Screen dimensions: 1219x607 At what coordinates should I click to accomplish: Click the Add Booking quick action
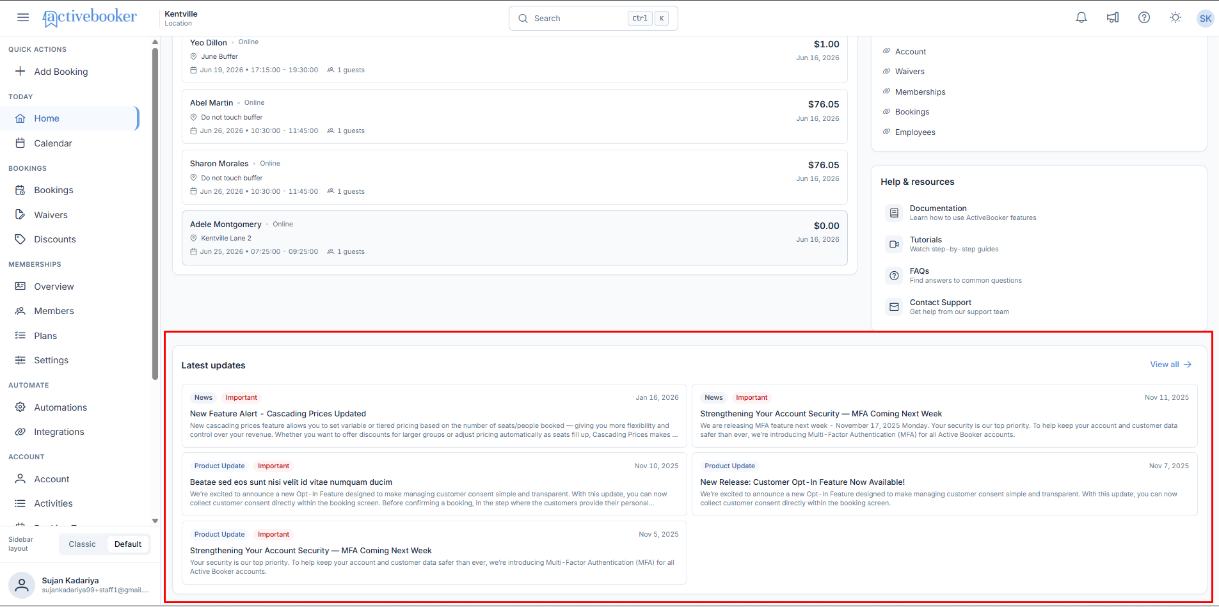(69, 72)
